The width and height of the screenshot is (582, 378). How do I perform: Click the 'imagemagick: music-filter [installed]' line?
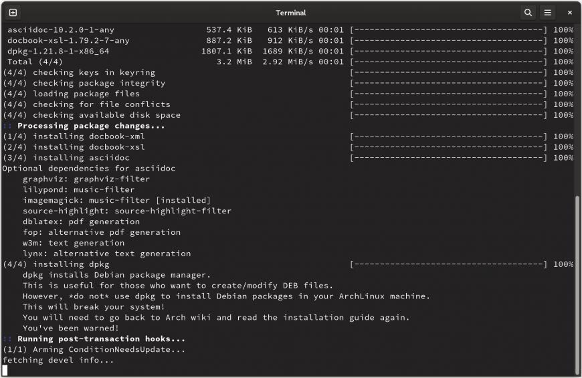pyautogui.click(x=116, y=201)
